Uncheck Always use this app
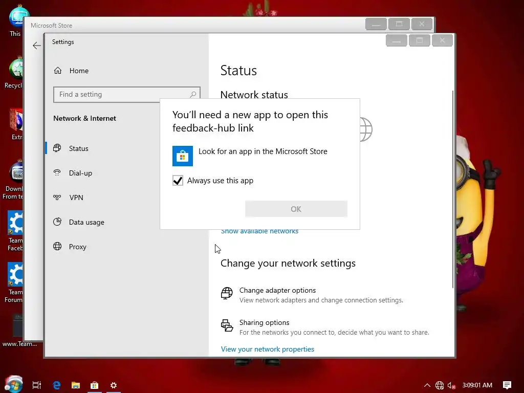 (178, 181)
